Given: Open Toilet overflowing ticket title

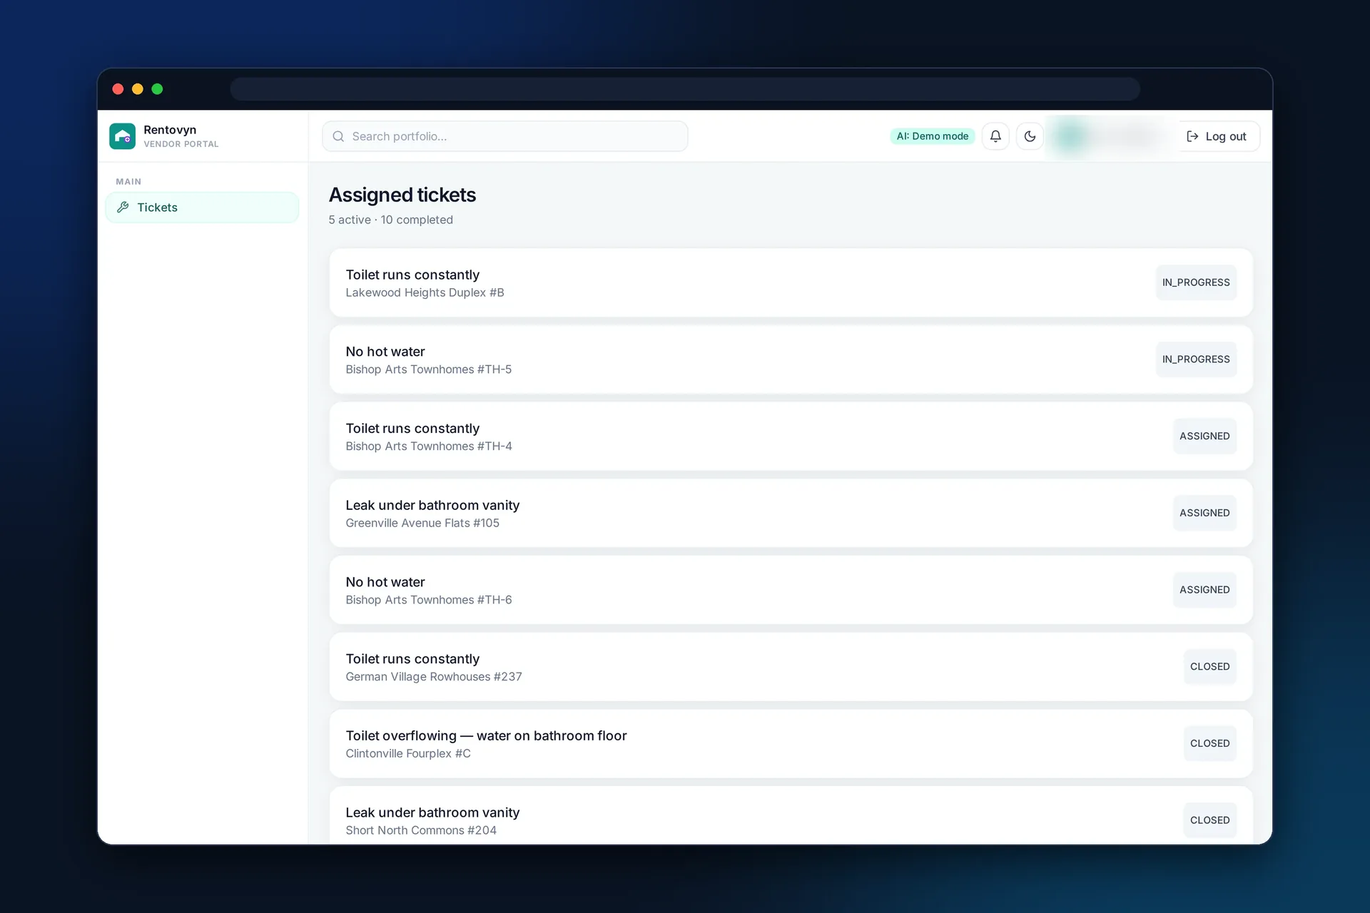Looking at the screenshot, I should tap(486, 735).
